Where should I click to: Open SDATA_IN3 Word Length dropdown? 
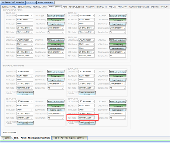(x=86, y=48)
